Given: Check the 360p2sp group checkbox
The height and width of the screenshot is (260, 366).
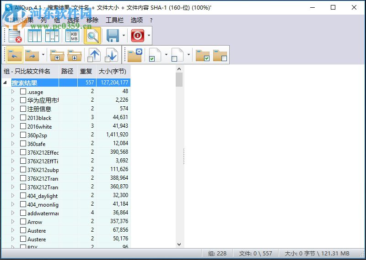Looking at the screenshot, I should 23,135.
